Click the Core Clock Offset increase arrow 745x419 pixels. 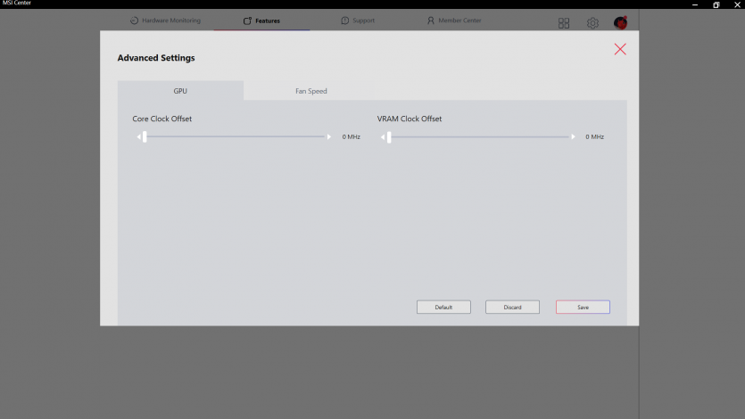tap(329, 137)
